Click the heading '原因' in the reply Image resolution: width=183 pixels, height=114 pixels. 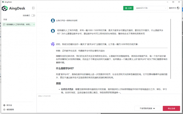[x=58, y=83]
